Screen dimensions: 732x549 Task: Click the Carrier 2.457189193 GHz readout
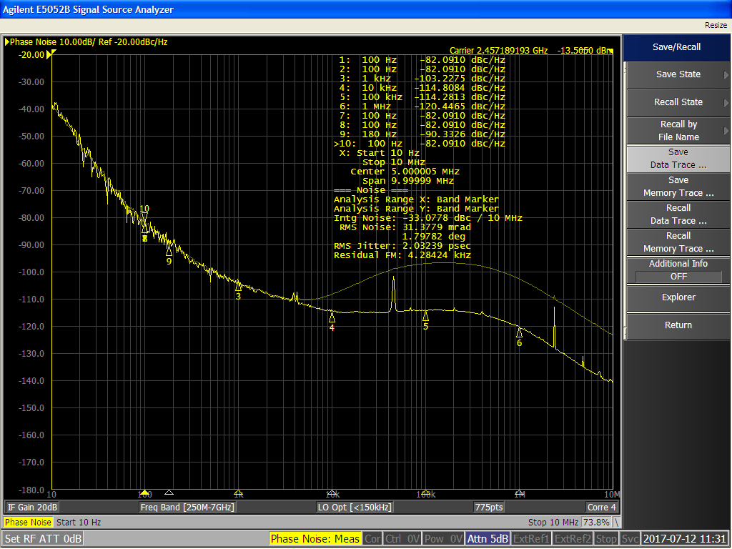click(498, 51)
